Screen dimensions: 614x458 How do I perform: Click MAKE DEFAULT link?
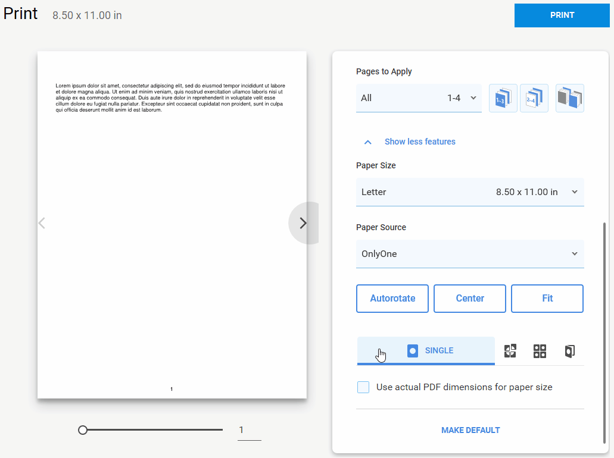pos(470,430)
